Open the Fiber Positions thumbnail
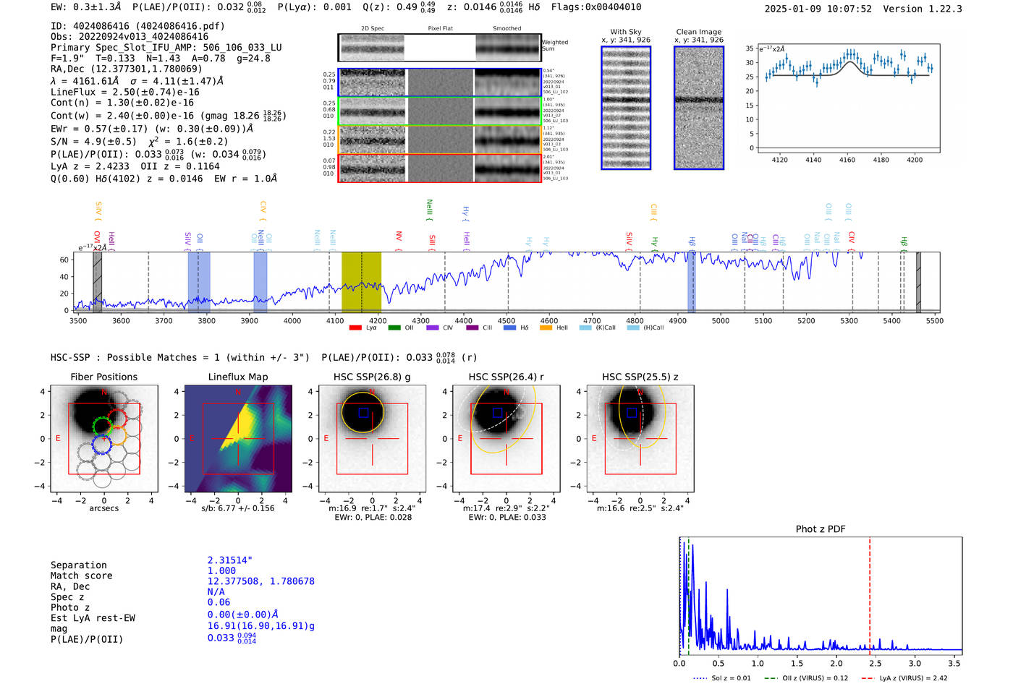This screenshot has height=689, width=1013. pyautogui.click(x=104, y=439)
